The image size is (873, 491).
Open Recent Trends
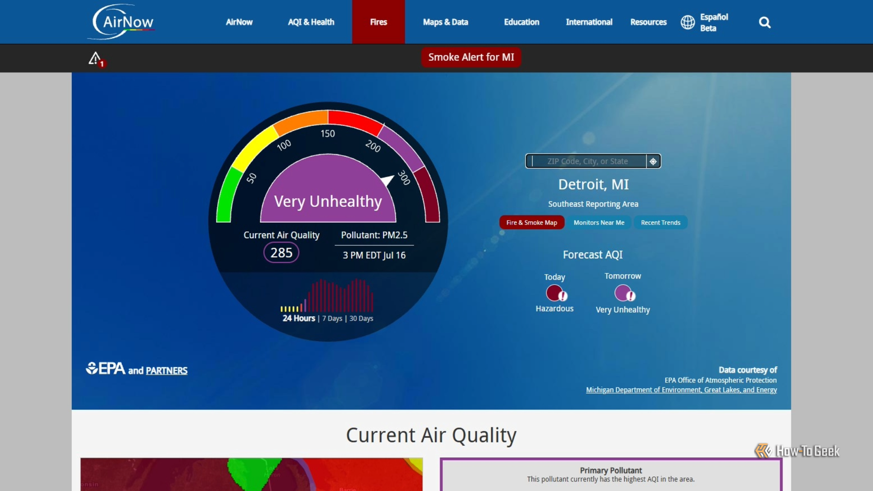tap(660, 223)
